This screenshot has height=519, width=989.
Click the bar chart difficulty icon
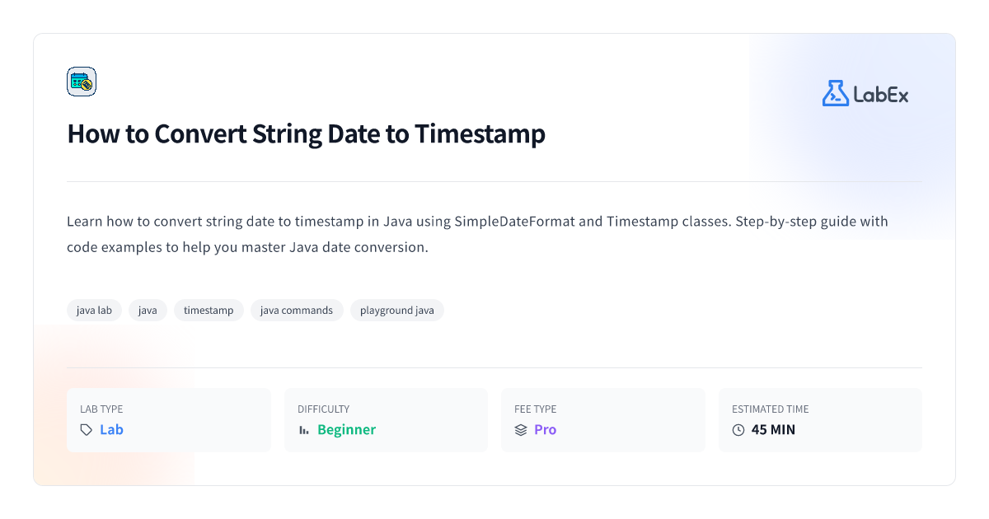coord(304,430)
